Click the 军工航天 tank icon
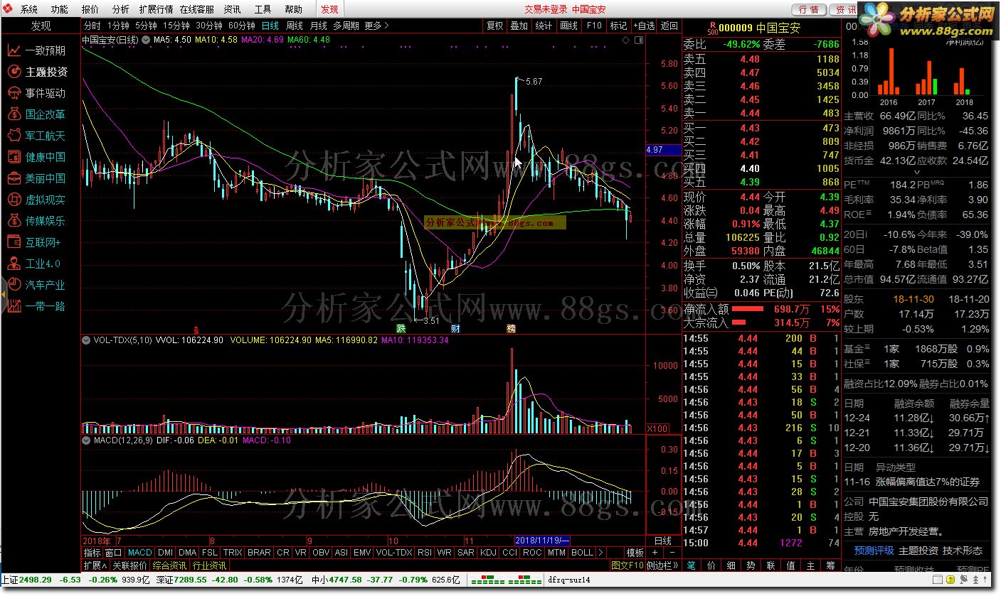Viewport: 1001px width, 596px height. coord(14,136)
